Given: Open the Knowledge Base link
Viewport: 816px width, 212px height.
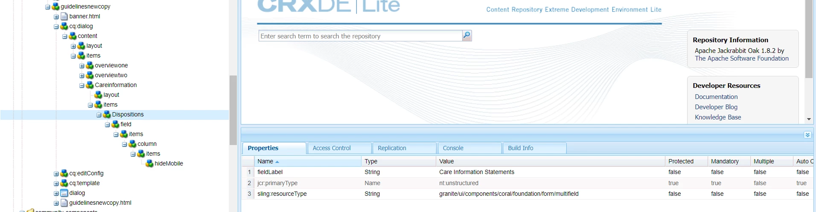Looking at the screenshot, I should tap(718, 117).
